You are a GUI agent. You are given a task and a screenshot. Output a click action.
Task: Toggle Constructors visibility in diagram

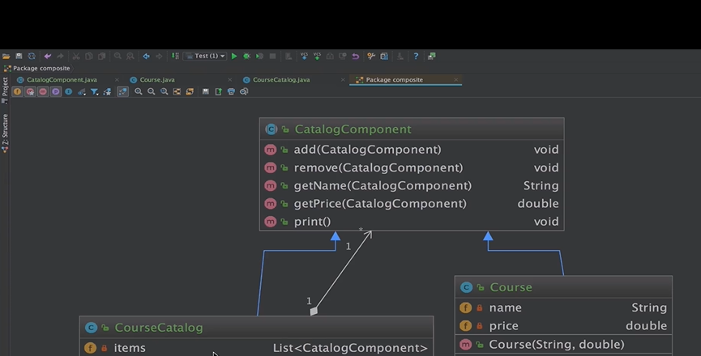click(x=30, y=92)
